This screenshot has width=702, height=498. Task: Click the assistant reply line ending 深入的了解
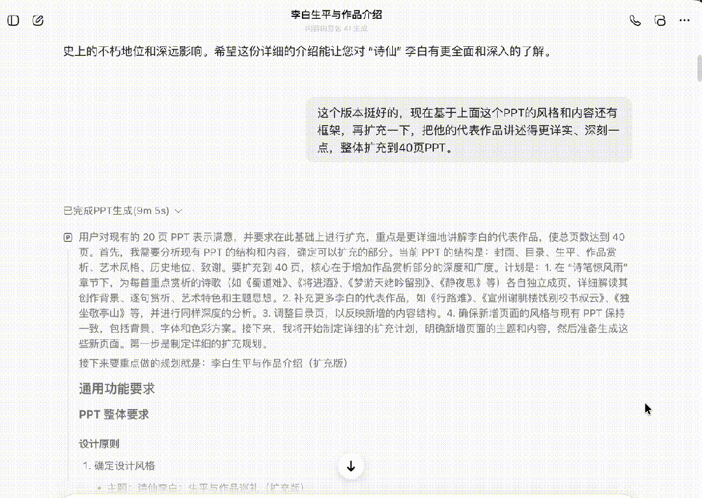coord(307,51)
